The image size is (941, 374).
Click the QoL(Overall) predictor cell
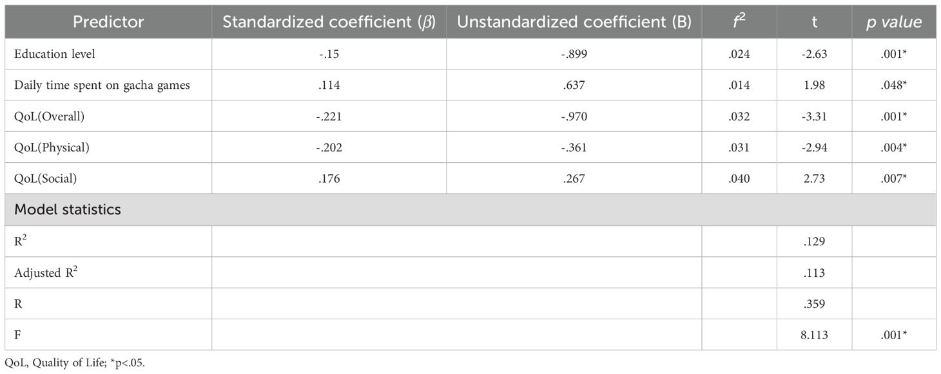48,117
